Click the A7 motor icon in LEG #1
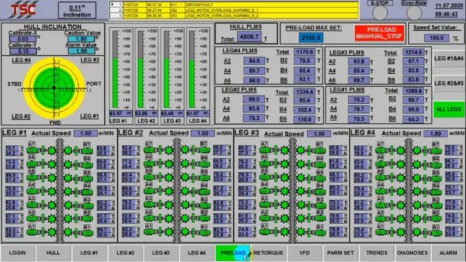 click(x=32, y=150)
